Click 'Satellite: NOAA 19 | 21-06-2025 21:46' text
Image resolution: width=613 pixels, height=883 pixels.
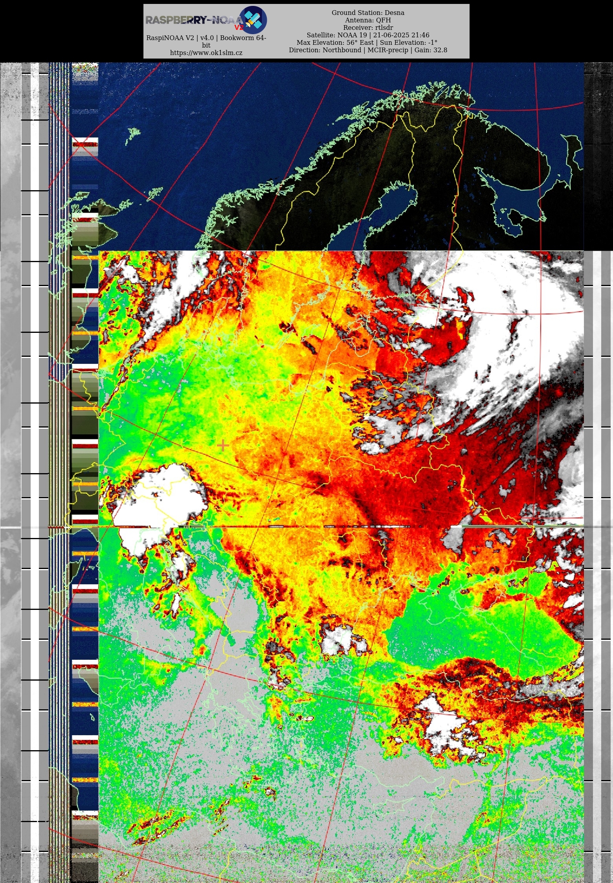pyautogui.click(x=368, y=35)
